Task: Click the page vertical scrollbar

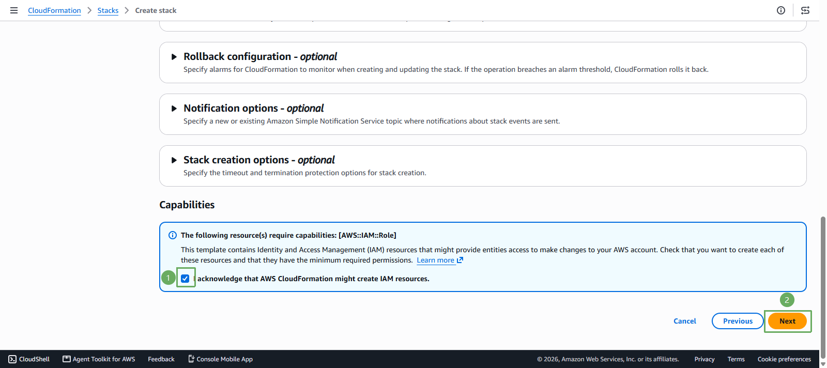Action: coord(823,286)
